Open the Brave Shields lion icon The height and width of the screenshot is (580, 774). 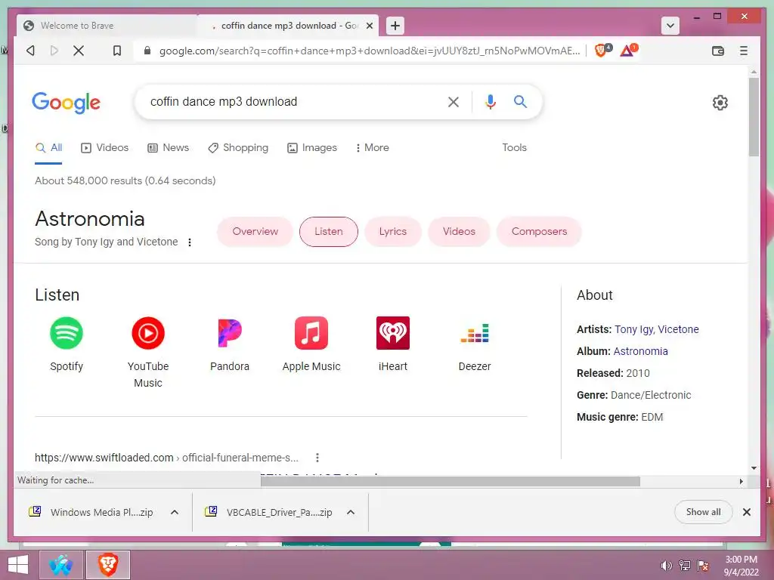click(x=601, y=51)
